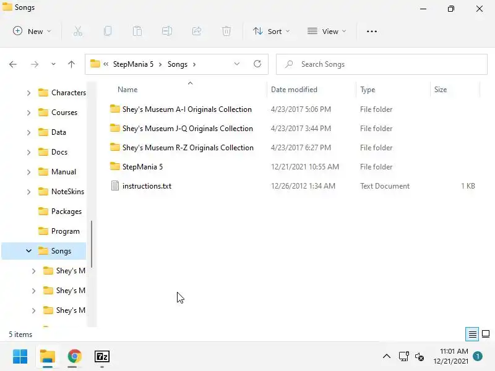Open the recent locations dropdown arrow

[53, 64]
